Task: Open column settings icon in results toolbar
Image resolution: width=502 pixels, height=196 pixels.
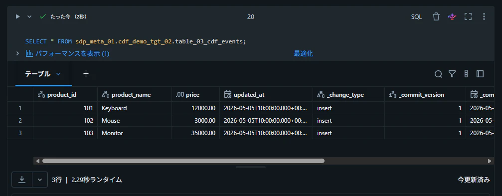Action: [x=466, y=74]
